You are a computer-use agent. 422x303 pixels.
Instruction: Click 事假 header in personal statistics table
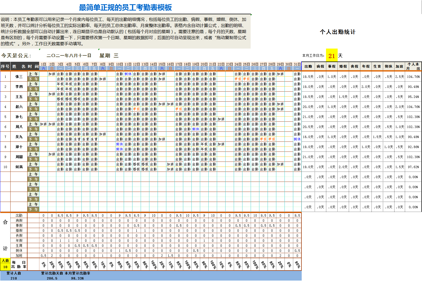tap(332, 67)
